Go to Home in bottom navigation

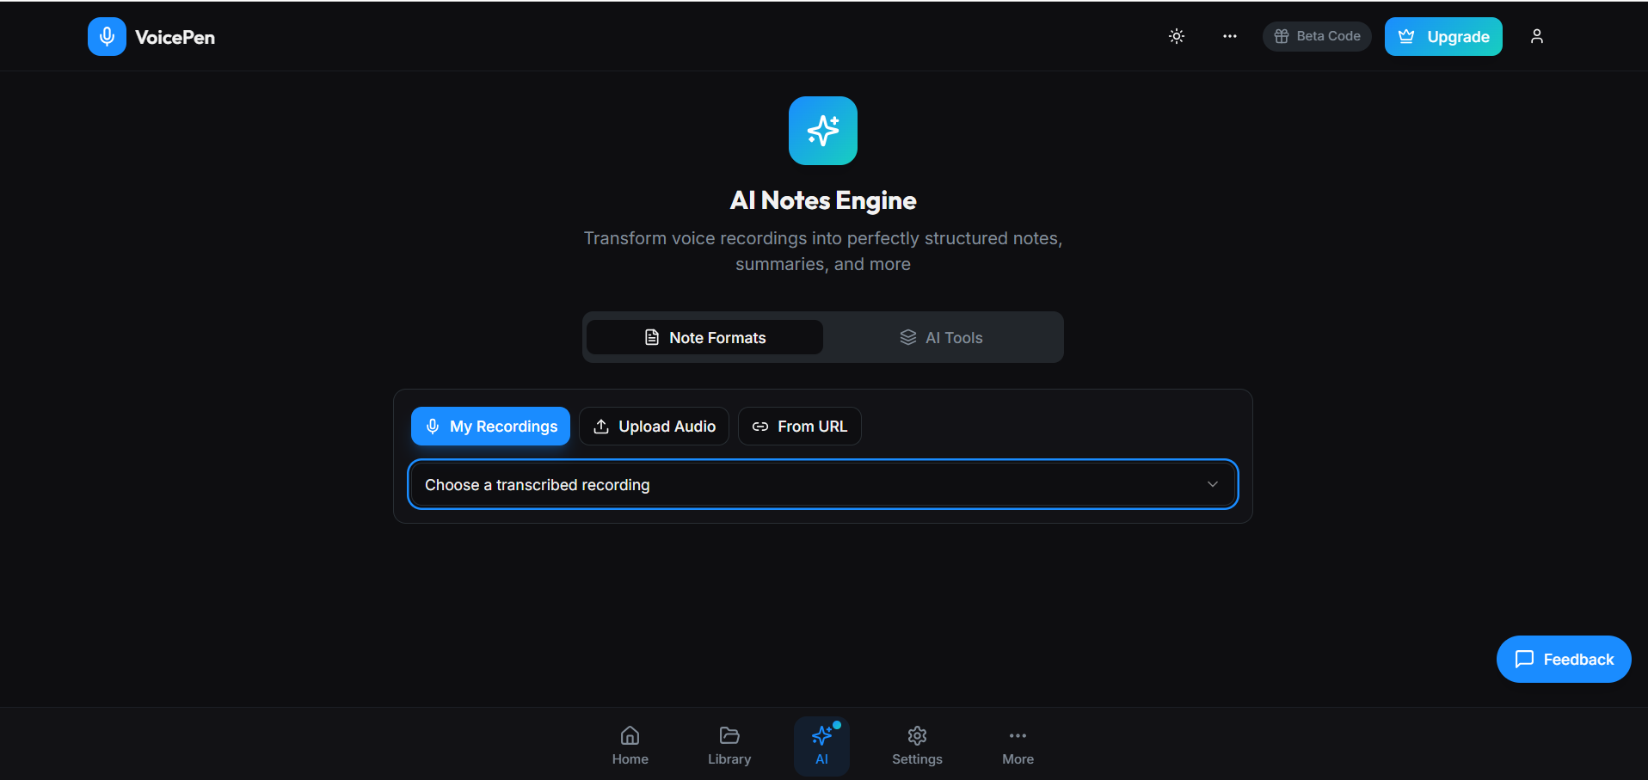pos(630,746)
